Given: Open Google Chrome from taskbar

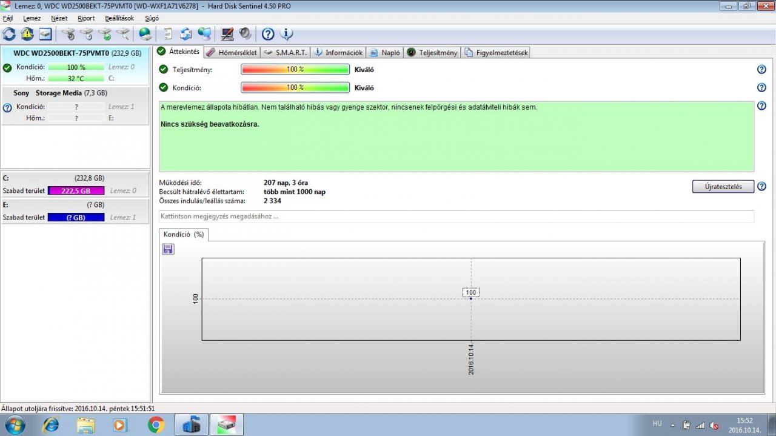Looking at the screenshot, I should [x=156, y=425].
